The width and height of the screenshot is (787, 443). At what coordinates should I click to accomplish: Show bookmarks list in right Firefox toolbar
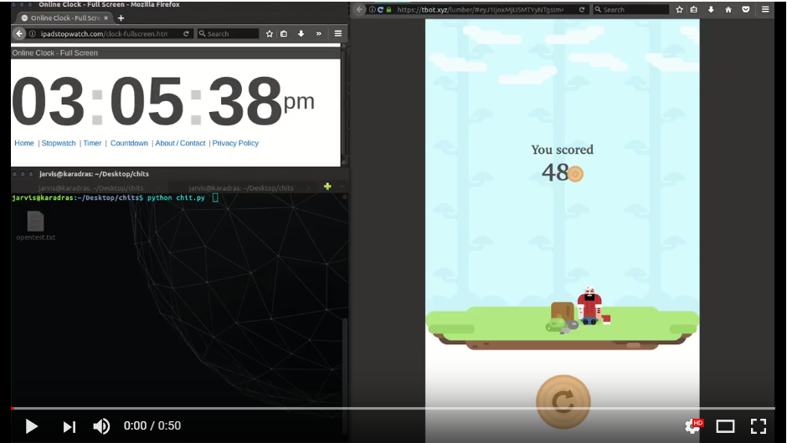(693, 9)
